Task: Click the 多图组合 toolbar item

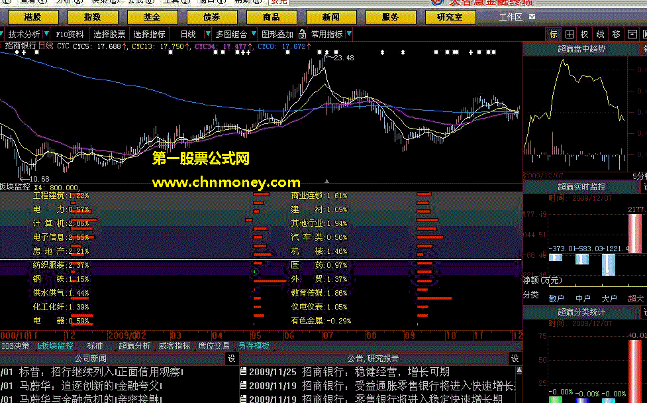Action: (x=231, y=34)
